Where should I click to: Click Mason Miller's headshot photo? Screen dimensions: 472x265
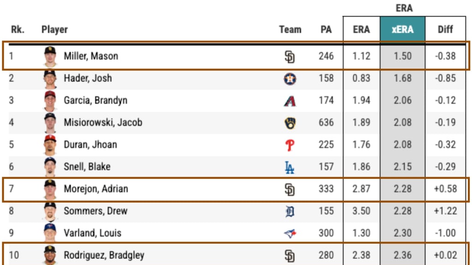pos(50,56)
